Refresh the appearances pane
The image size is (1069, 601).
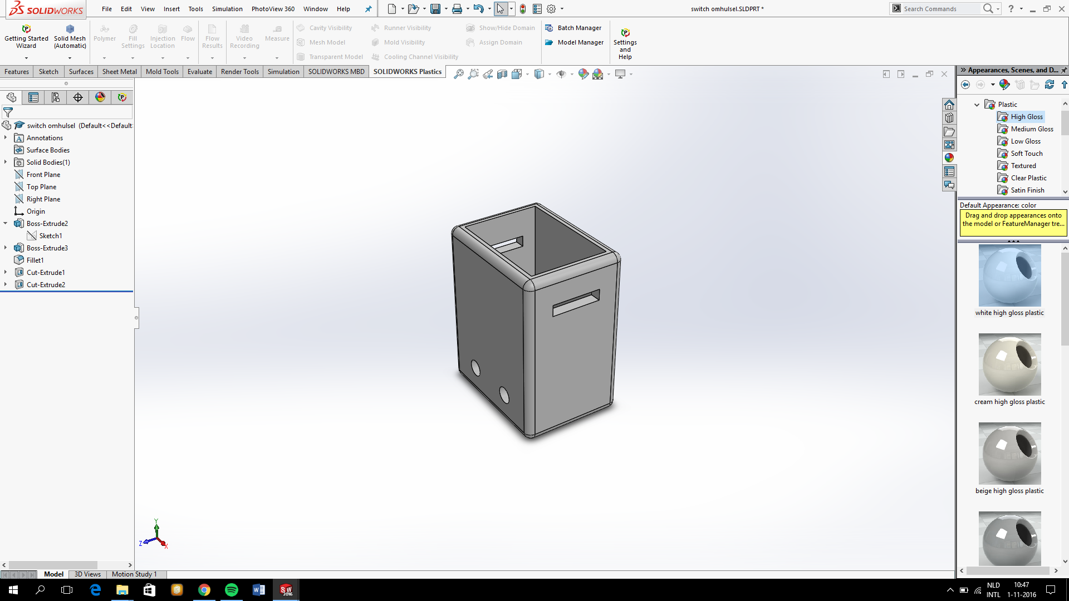pyautogui.click(x=1050, y=85)
